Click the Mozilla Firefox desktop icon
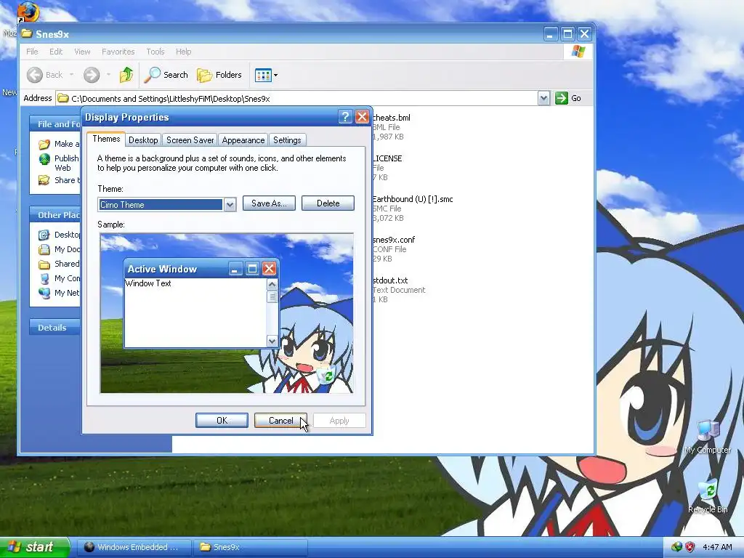 [x=28, y=12]
